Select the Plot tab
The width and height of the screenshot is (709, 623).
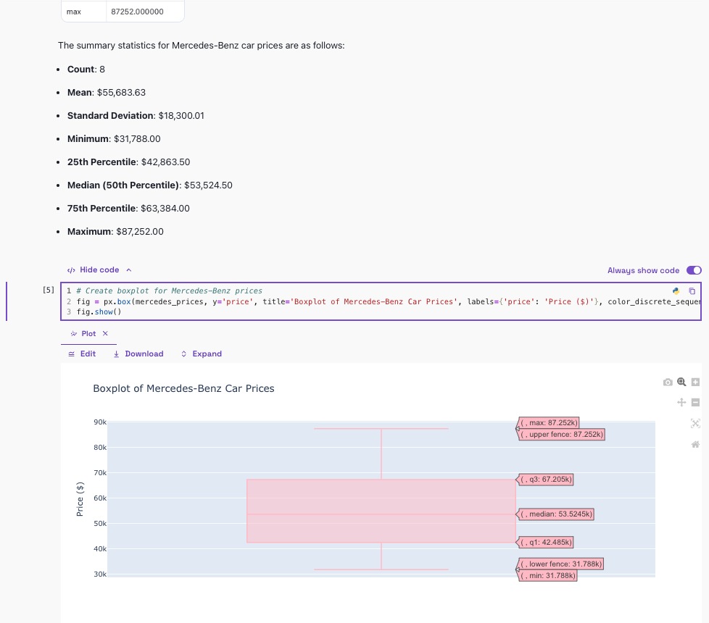[83, 333]
